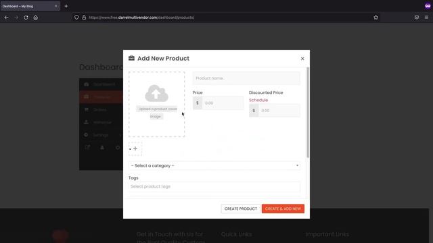
Task: Click the Price amount field
Action: [223, 103]
